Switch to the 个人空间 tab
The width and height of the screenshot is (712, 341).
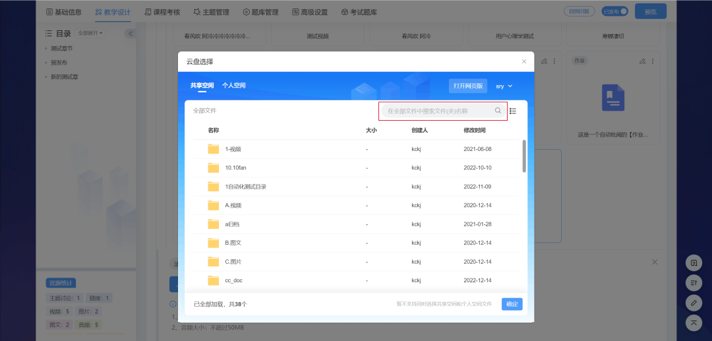click(234, 85)
